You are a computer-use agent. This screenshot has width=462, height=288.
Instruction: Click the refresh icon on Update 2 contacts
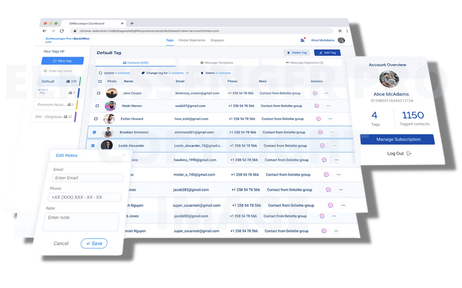pos(100,73)
